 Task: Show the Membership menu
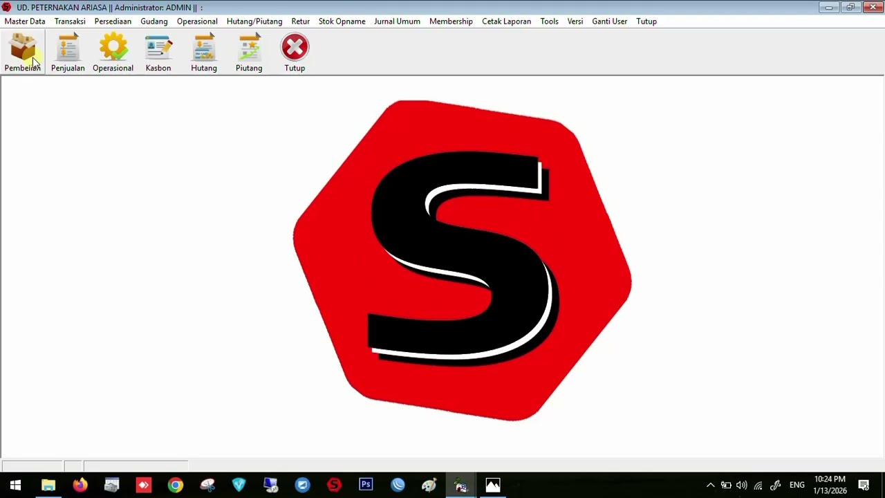coord(451,21)
